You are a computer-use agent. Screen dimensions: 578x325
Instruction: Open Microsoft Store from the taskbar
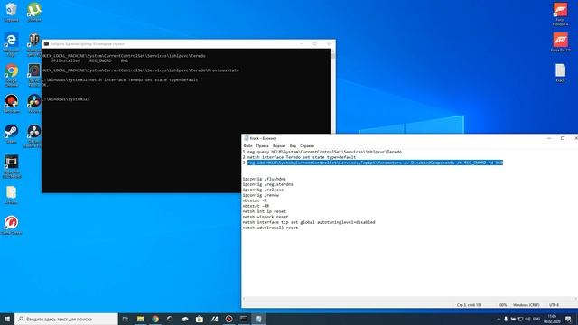click(x=200, y=319)
